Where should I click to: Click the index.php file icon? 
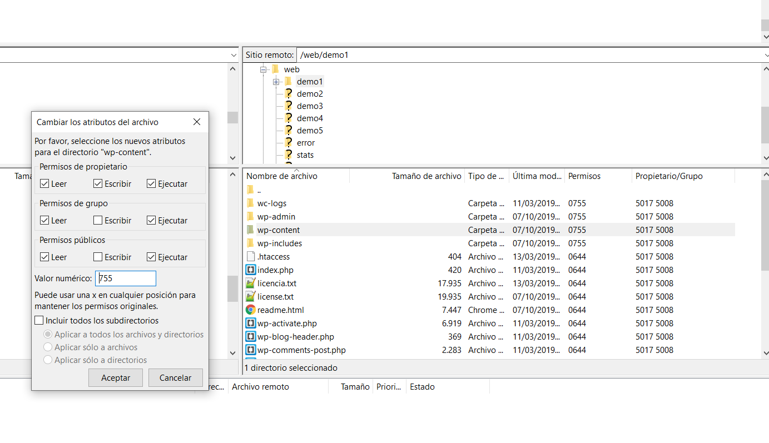pos(250,270)
